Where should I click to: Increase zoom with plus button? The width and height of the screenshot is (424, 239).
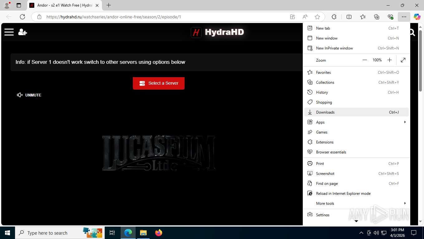tap(389, 60)
